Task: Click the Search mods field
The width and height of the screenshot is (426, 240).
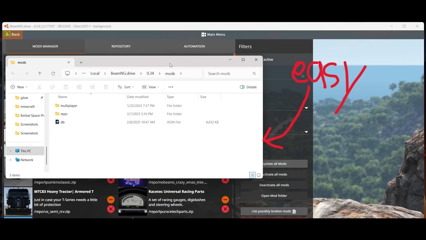Action: (232, 73)
